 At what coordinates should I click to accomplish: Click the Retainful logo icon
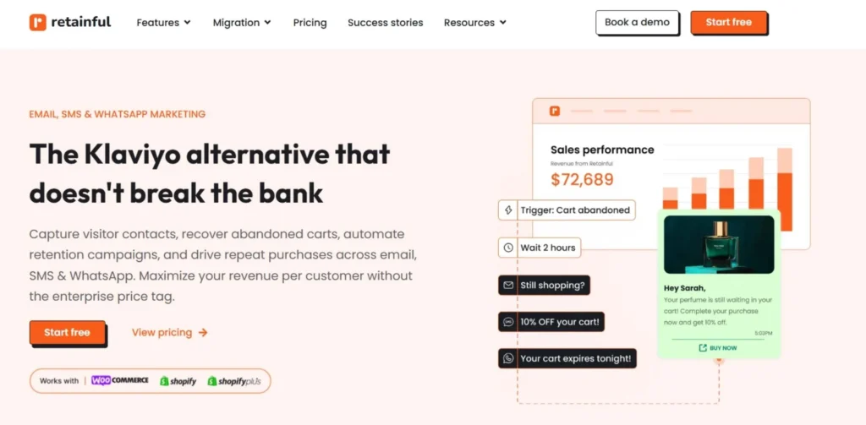(37, 22)
